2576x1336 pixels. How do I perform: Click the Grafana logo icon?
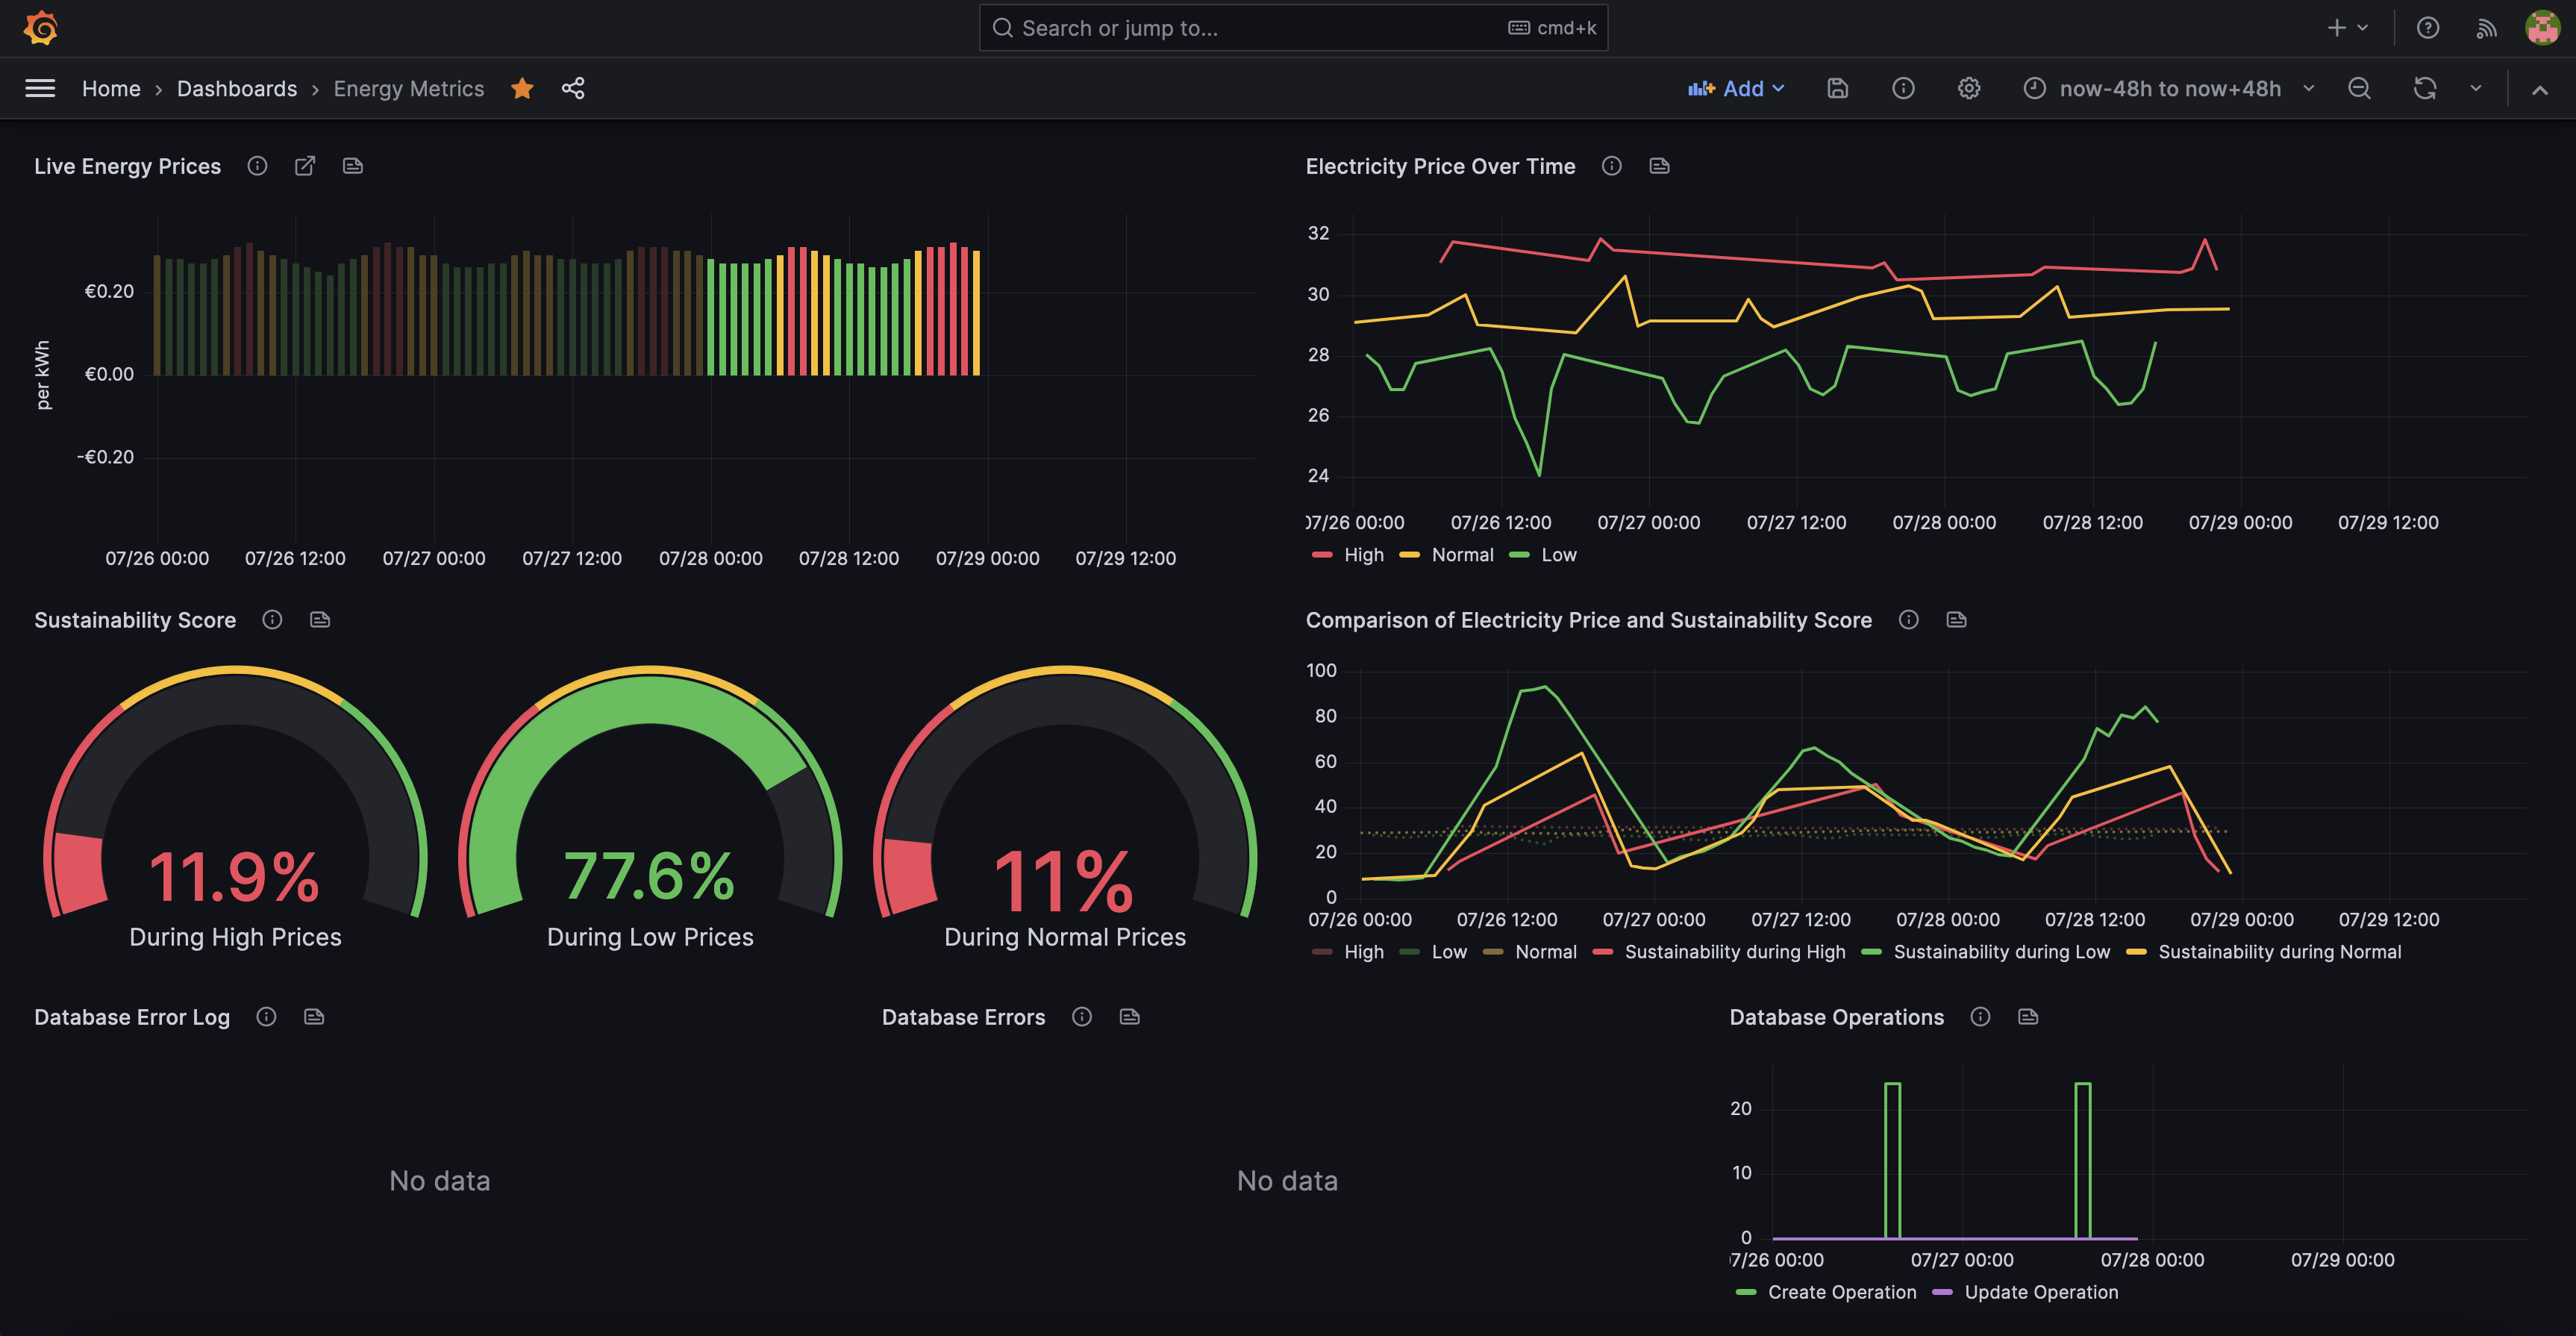(x=41, y=27)
